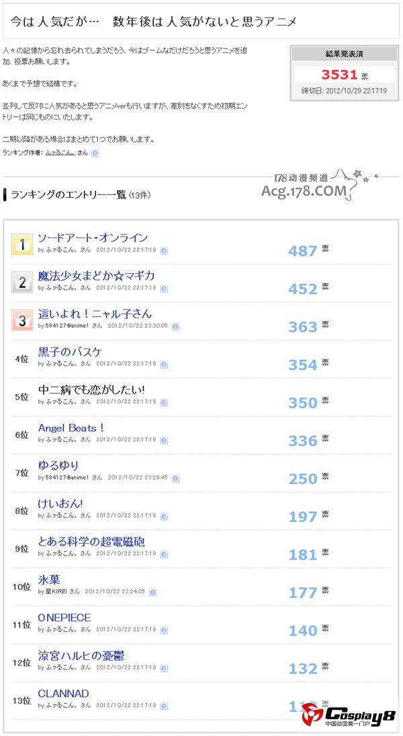This screenshot has width=403, height=736.
Task: Open the ソードアート・オンライン entry link
Action: coord(93,237)
